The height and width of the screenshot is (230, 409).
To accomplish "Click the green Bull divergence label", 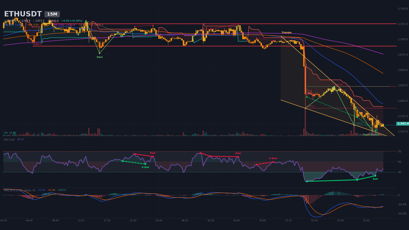I will pos(375,179).
